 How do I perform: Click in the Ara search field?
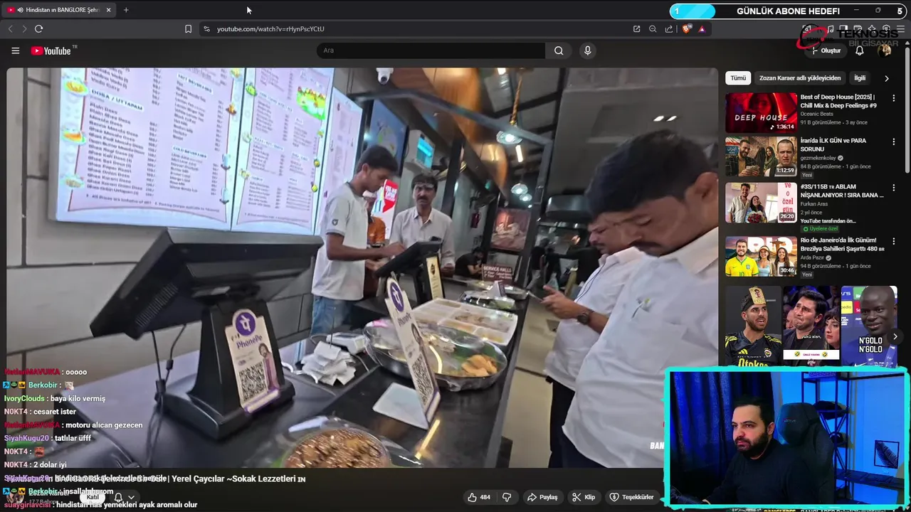(431, 50)
